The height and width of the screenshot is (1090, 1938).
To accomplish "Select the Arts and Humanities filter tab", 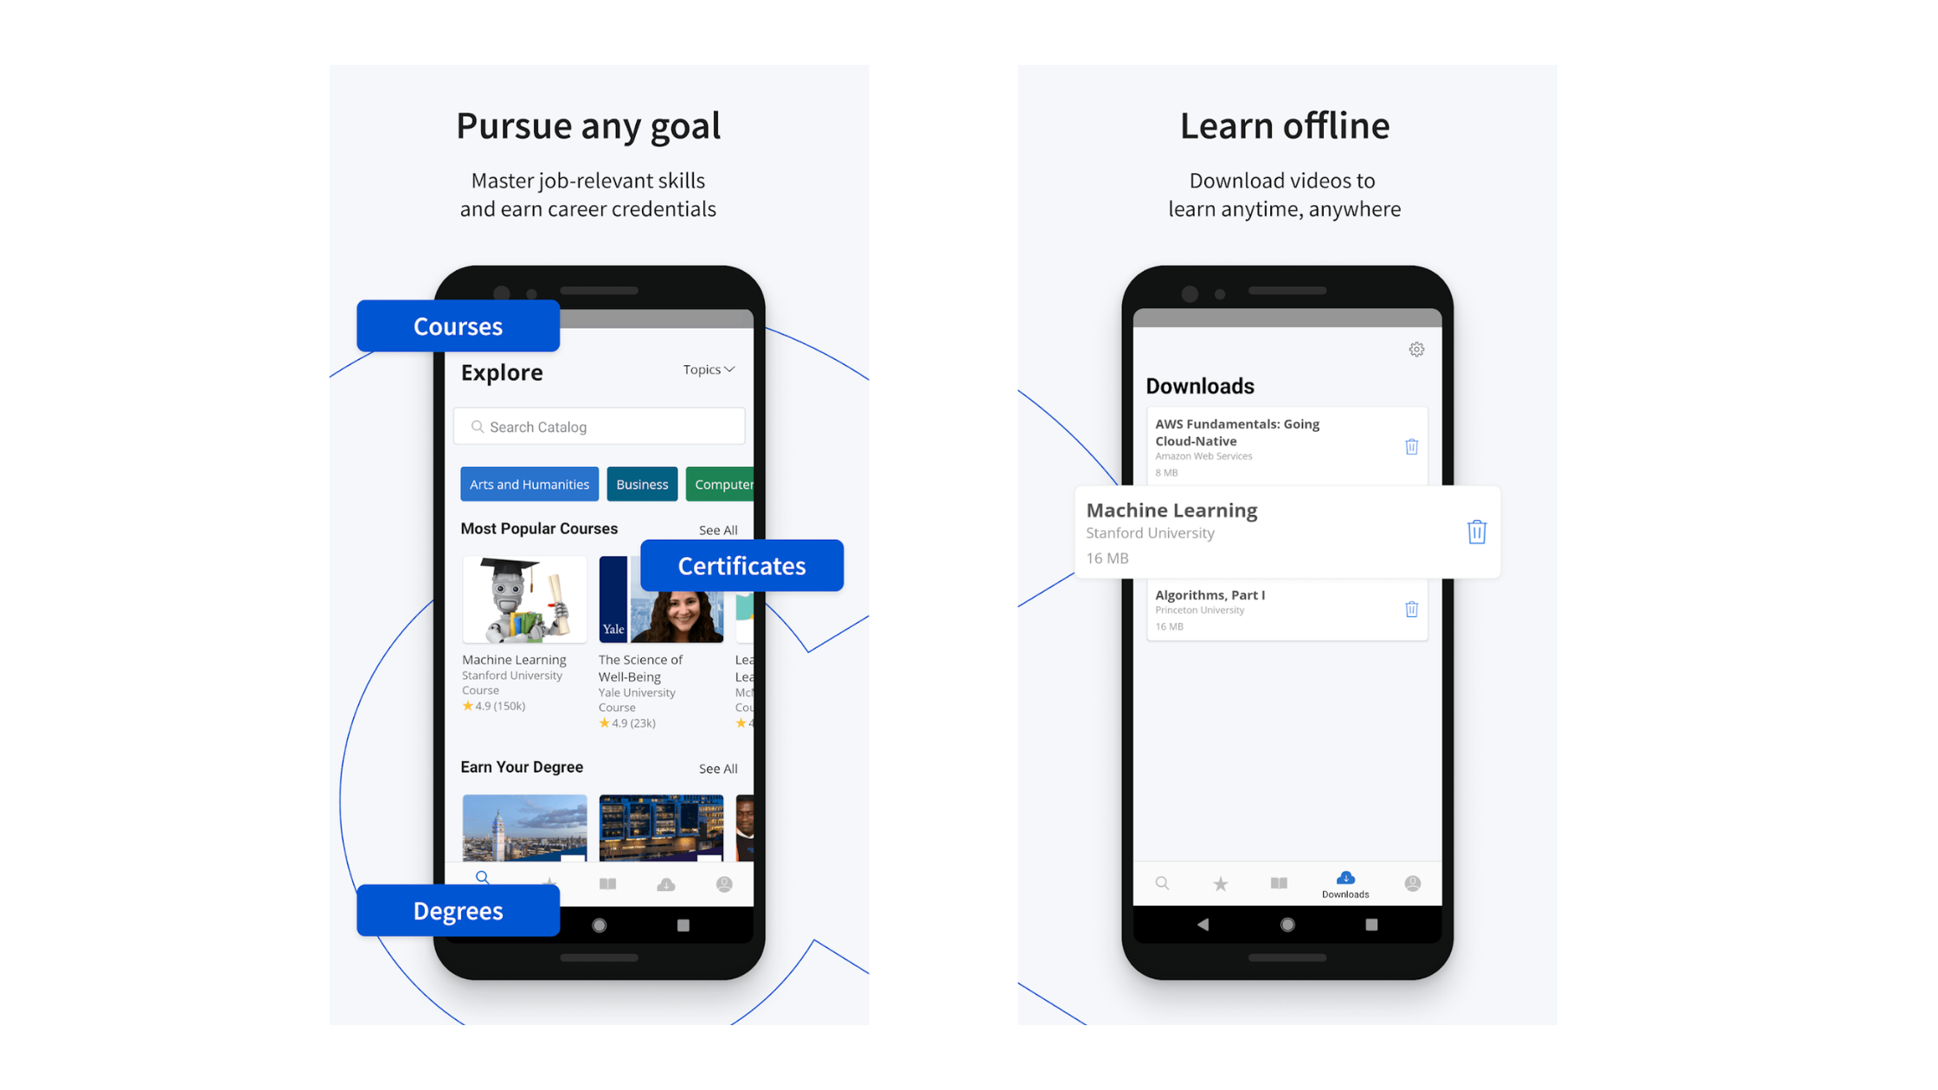I will (529, 483).
